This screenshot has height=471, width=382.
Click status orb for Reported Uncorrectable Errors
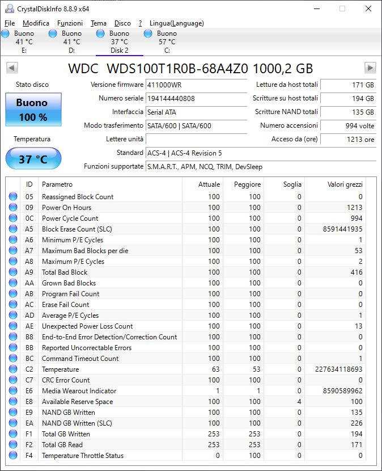point(13,347)
